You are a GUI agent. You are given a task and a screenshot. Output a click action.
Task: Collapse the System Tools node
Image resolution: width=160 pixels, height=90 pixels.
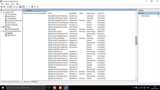1,12
